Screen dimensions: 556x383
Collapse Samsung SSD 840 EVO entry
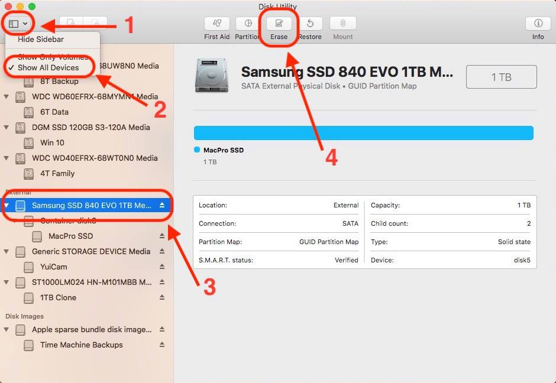tap(6, 205)
